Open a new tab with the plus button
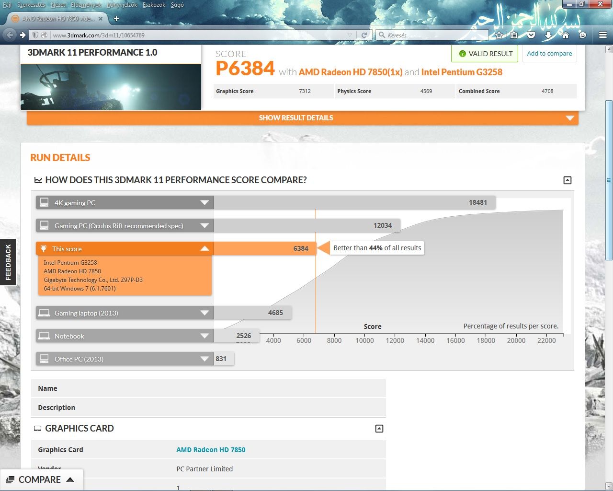Viewport: 613px width, 491px height. [116, 19]
